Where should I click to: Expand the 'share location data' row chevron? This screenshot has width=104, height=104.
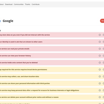point(100,76)
